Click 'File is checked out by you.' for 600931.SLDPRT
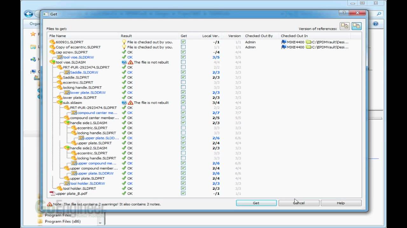This screenshot has height=228, width=407. (150, 42)
